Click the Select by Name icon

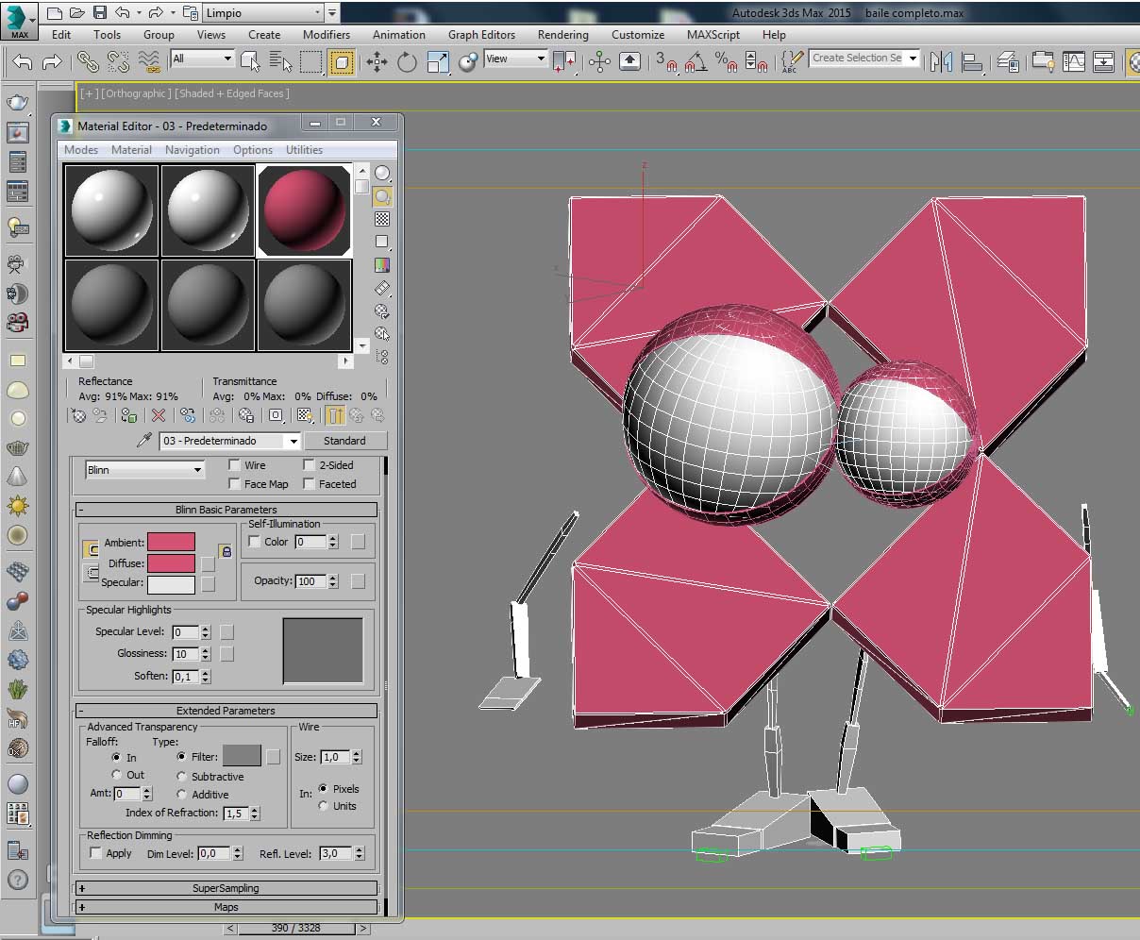(280, 62)
